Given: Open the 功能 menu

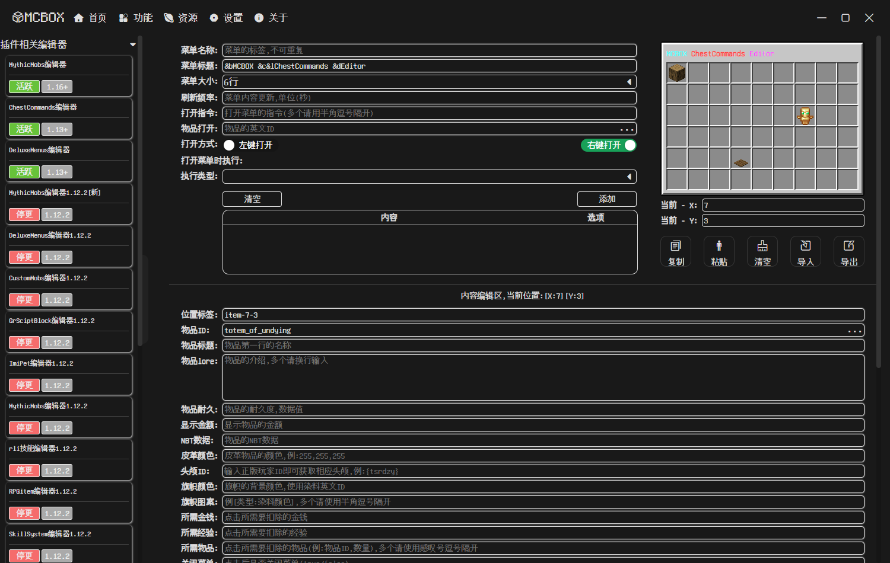Looking at the screenshot, I should [136, 18].
